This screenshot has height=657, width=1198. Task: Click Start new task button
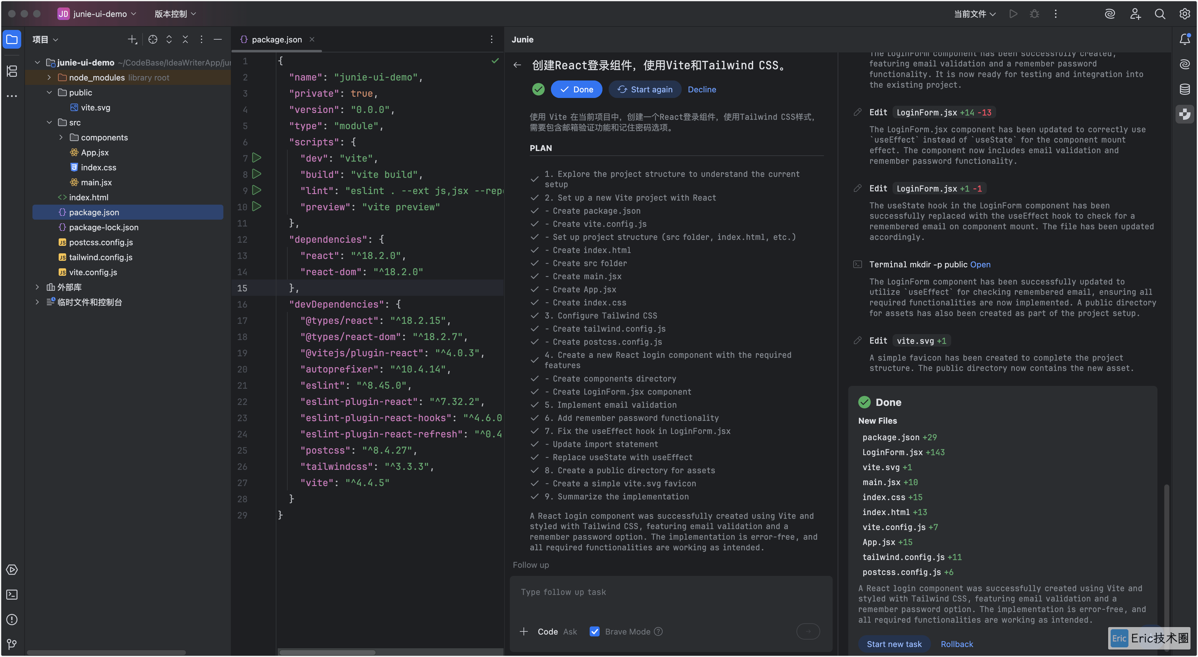[894, 644]
